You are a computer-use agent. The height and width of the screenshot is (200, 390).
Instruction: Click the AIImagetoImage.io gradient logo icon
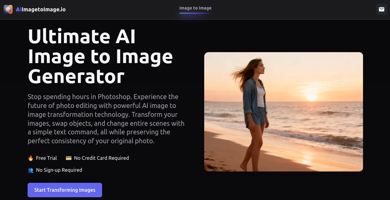click(8, 9)
